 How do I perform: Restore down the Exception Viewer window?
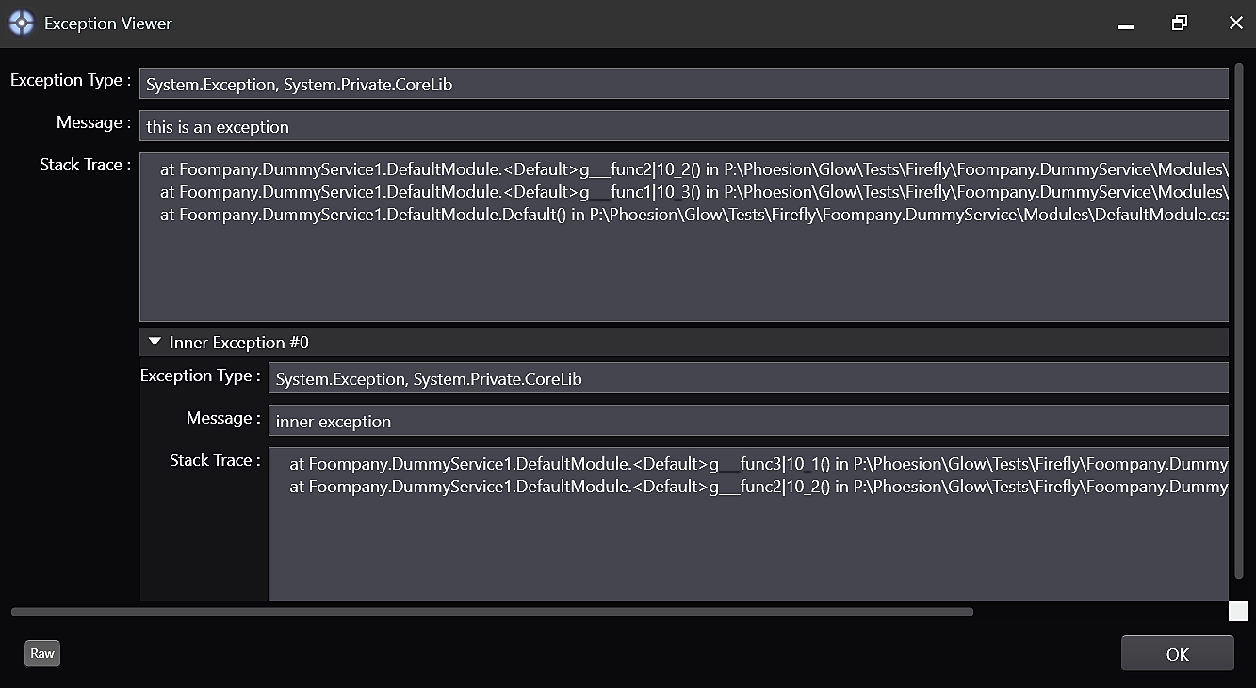[1180, 24]
